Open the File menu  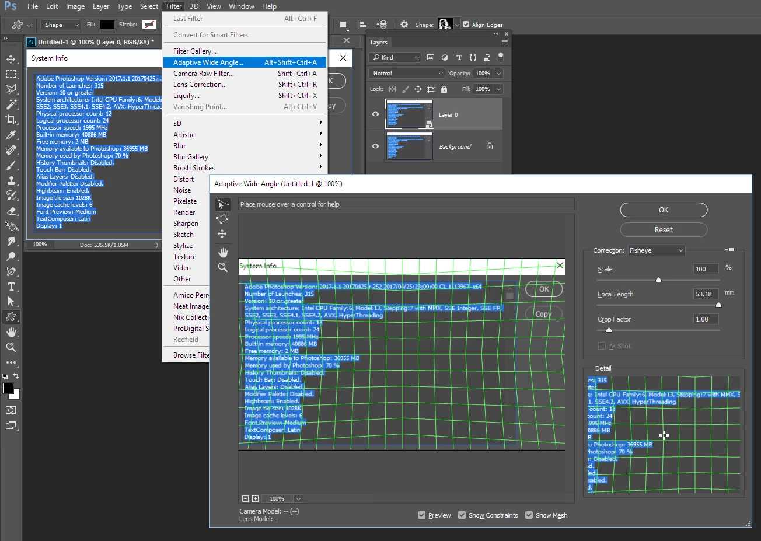point(33,6)
